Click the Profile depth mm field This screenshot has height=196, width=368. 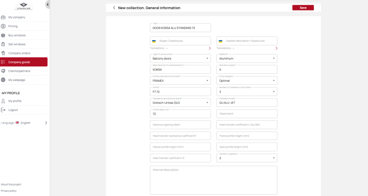click(x=180, y=114)
